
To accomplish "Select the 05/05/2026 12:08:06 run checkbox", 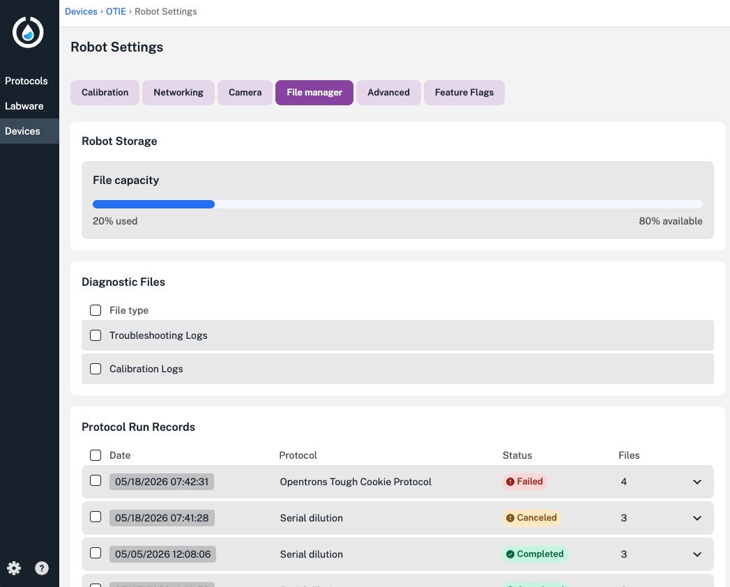I will tap(96, 553).
